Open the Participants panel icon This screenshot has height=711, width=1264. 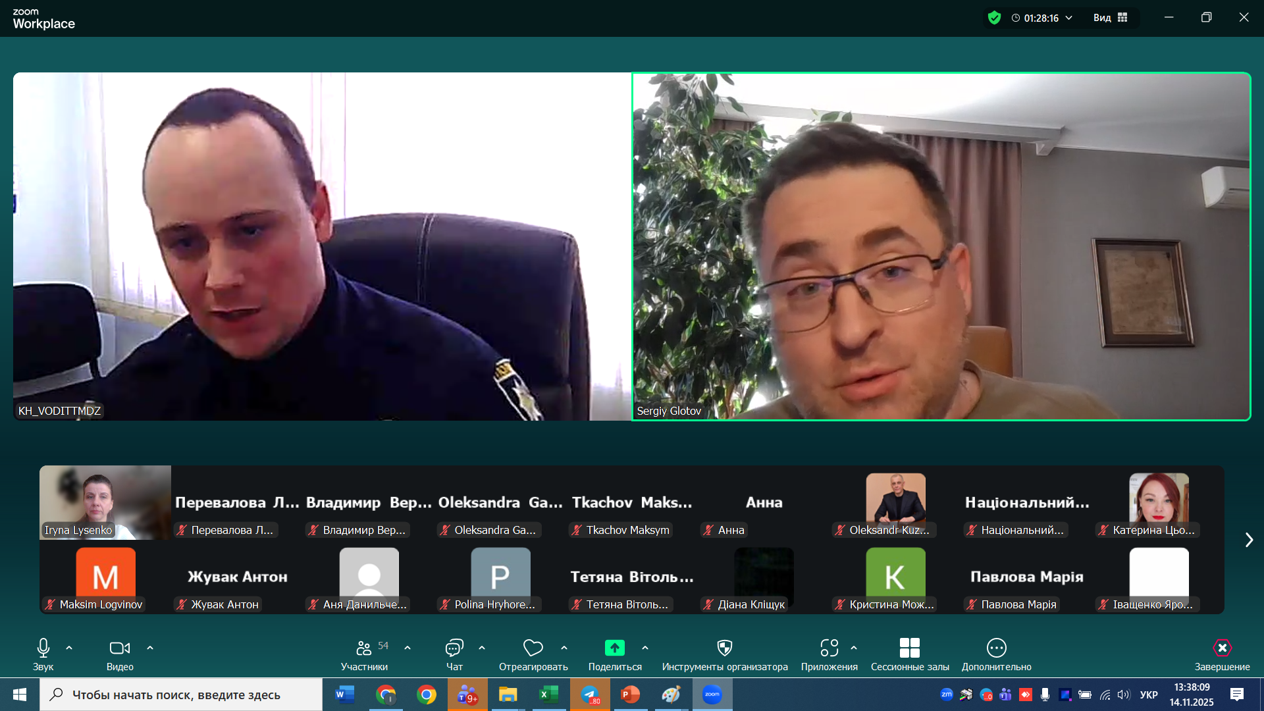coord(364,648)
